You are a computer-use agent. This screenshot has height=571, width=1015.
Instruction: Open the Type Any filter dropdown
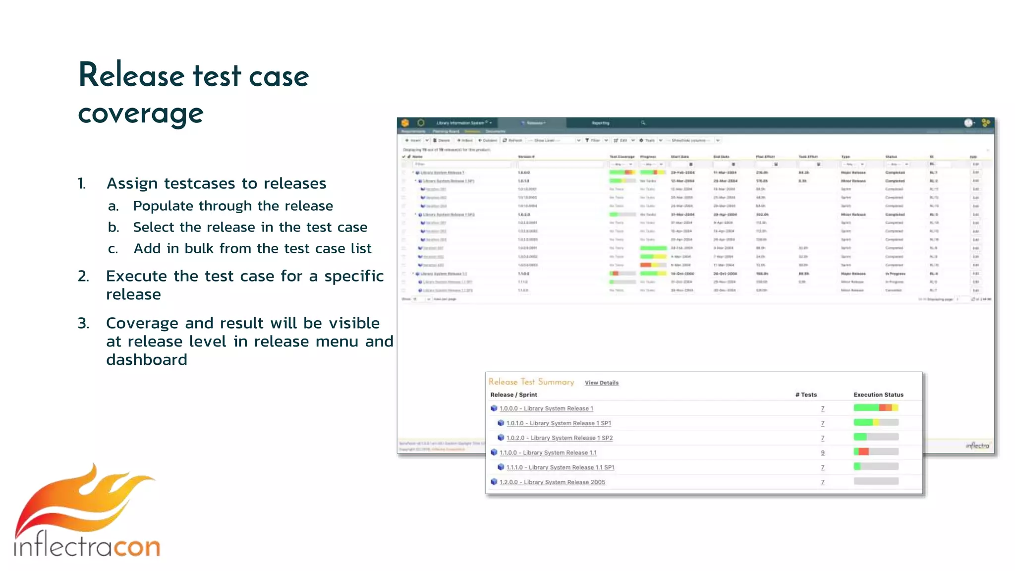(x=853, y=165)
